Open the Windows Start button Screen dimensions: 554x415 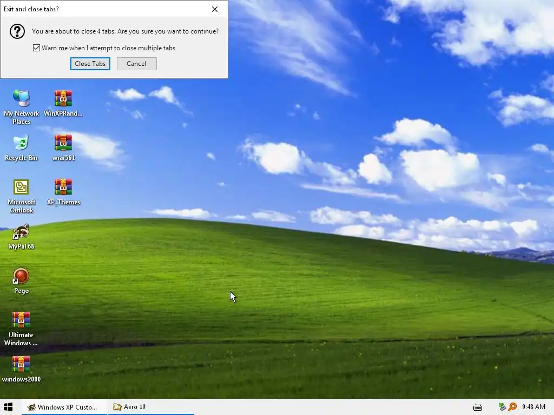[x=8, y=407]
